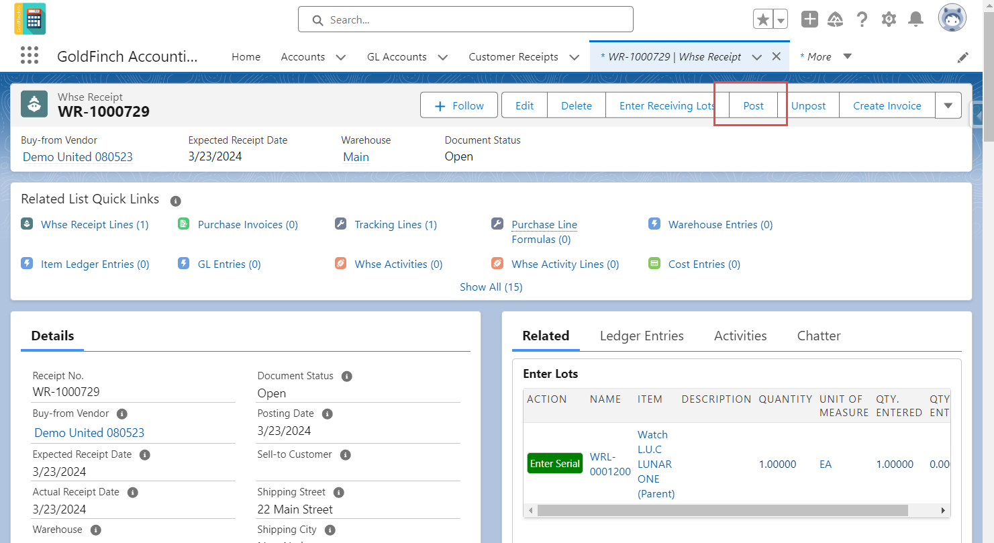Select the Related tab

coord(546,336)
